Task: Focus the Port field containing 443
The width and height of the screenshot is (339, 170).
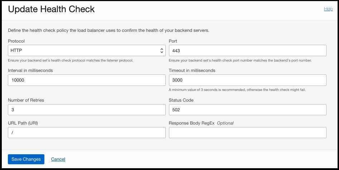Action: tap(247, 50)
